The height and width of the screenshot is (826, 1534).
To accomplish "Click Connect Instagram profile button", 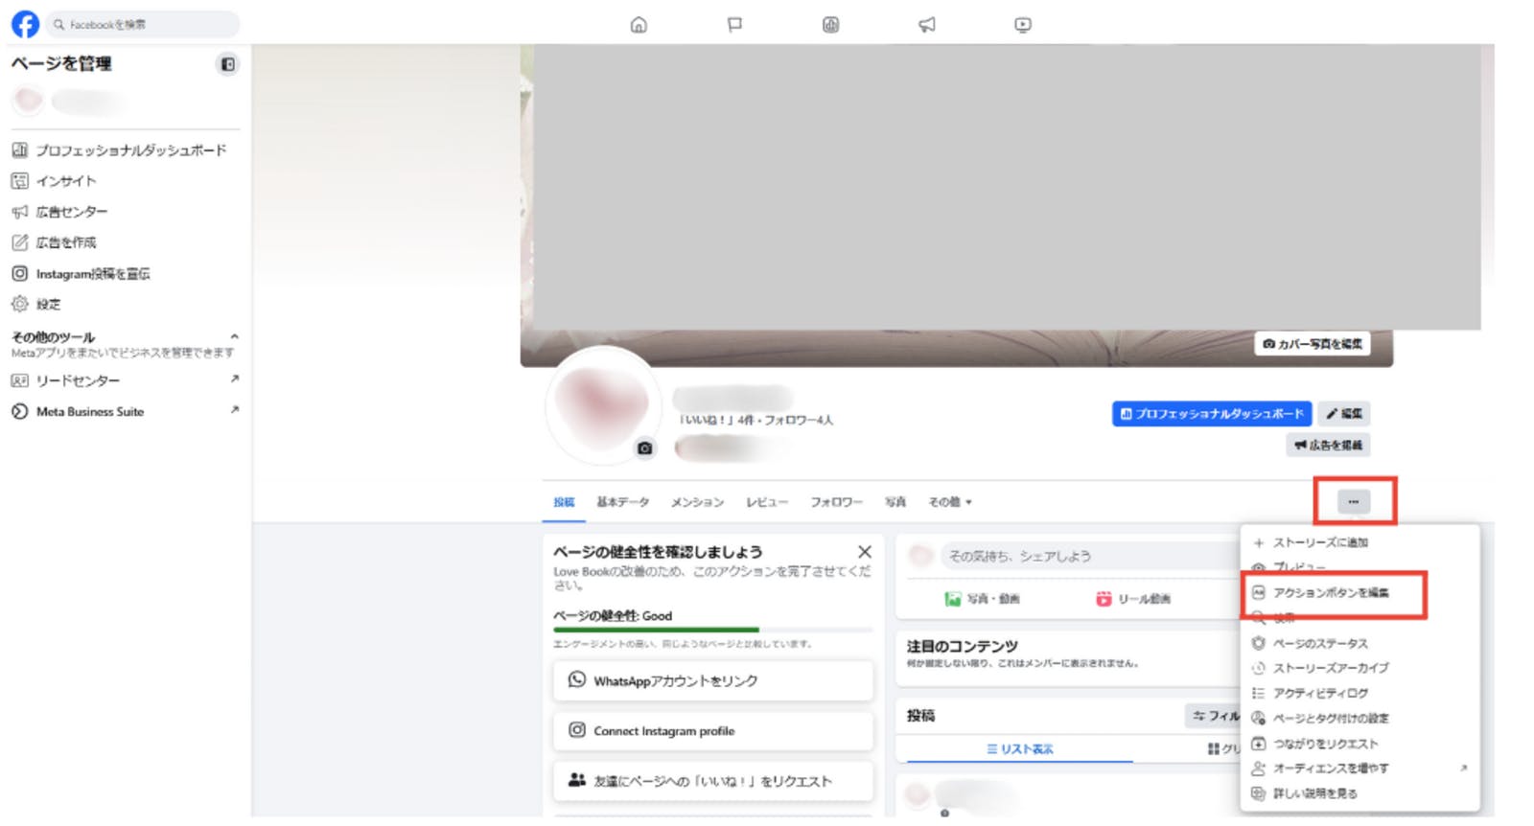I will (713, 730).
